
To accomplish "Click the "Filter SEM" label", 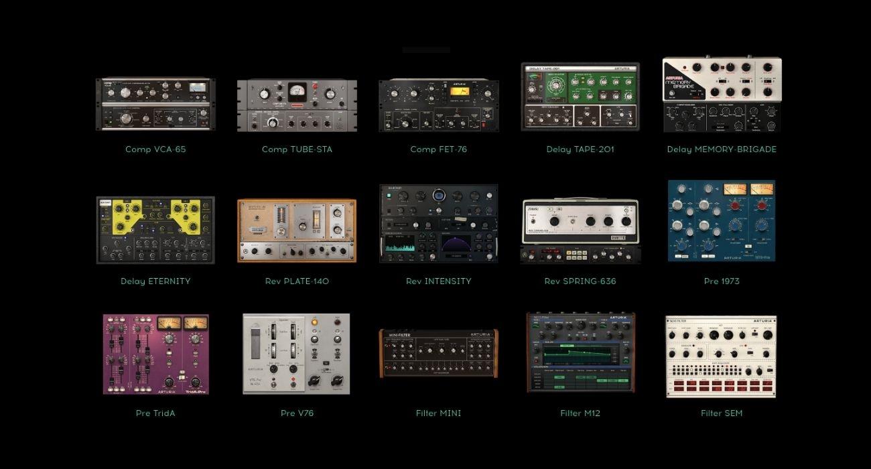I will pyautogui.click(x=722, y=413).
